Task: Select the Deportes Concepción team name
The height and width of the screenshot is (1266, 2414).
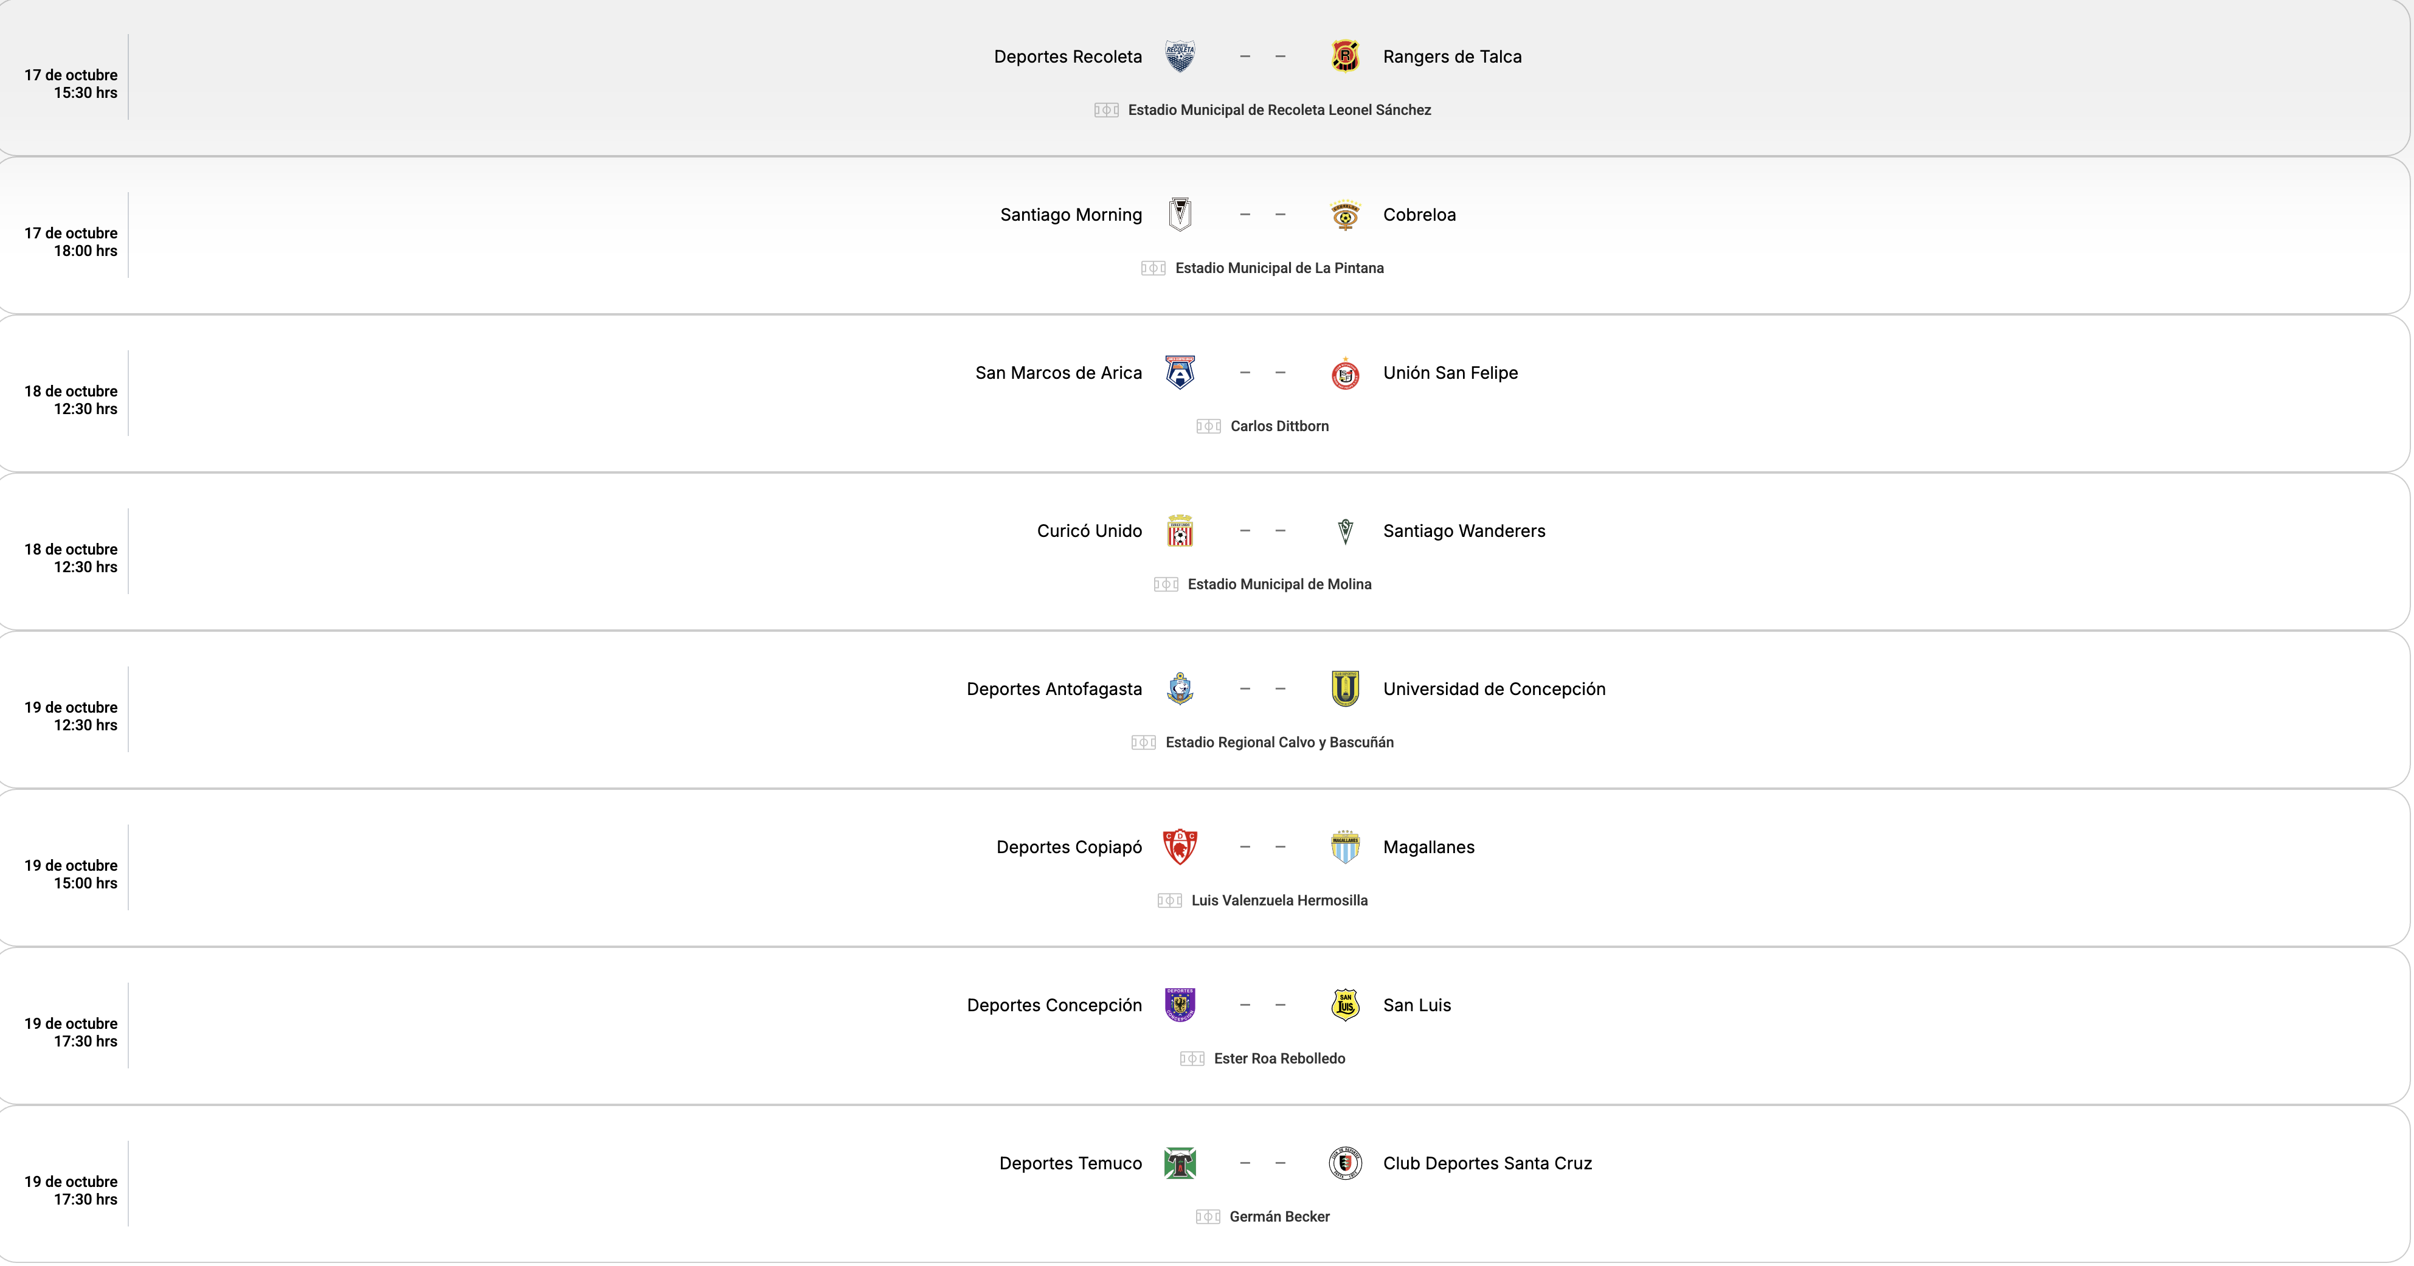Action: coord(1054,1006)
